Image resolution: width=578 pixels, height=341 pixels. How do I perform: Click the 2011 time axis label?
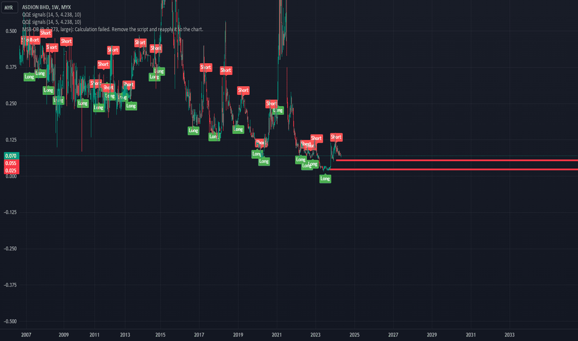point(94,335)
